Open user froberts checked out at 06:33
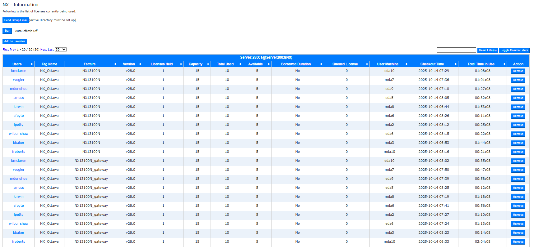 (19, 242)
